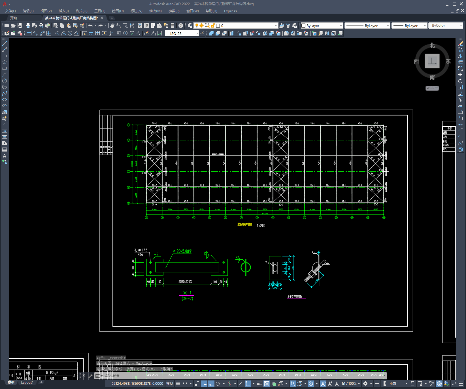The width and height of the screenshot is (466, 389).
Task: Click the Plot print icon
Action: [28, 26]
